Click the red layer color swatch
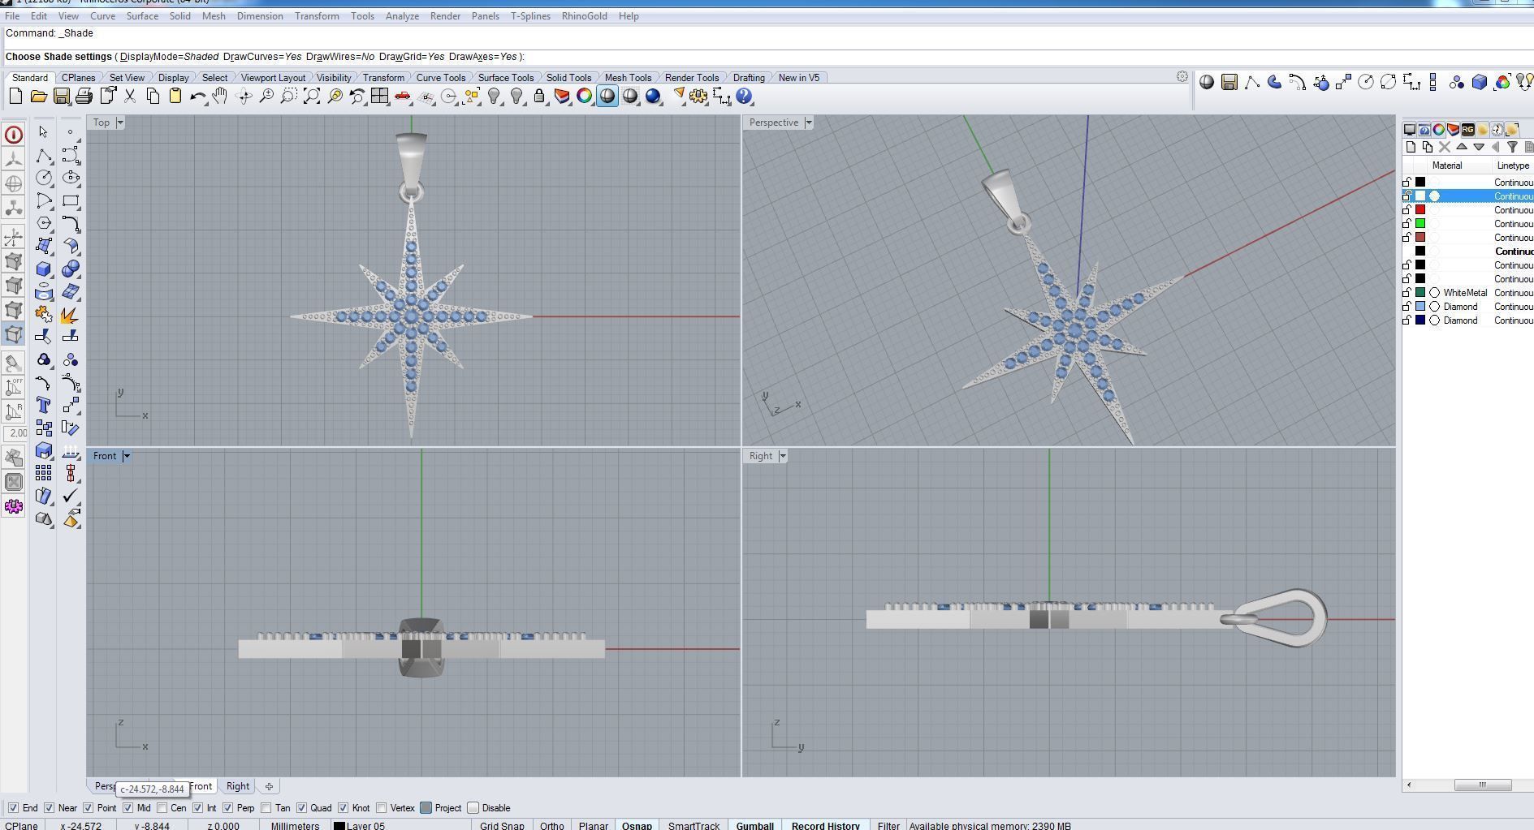The width and height of the screenshot is (1534, 830). point(1420,210)
